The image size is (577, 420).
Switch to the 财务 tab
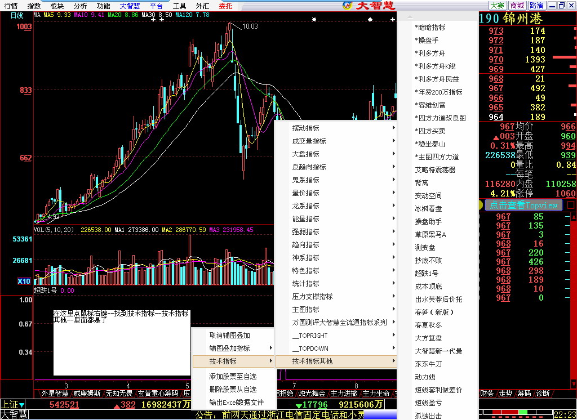coord(487,394)
